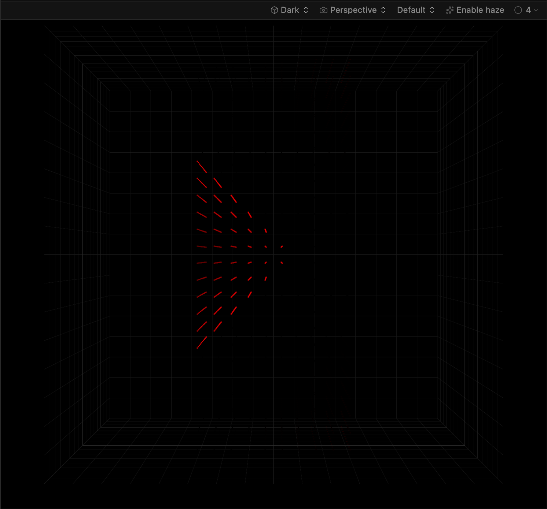This screenshot has width=547, height=509.
Task: Click the sparkle icon beside Enable haze
Action: coord(450,10)
